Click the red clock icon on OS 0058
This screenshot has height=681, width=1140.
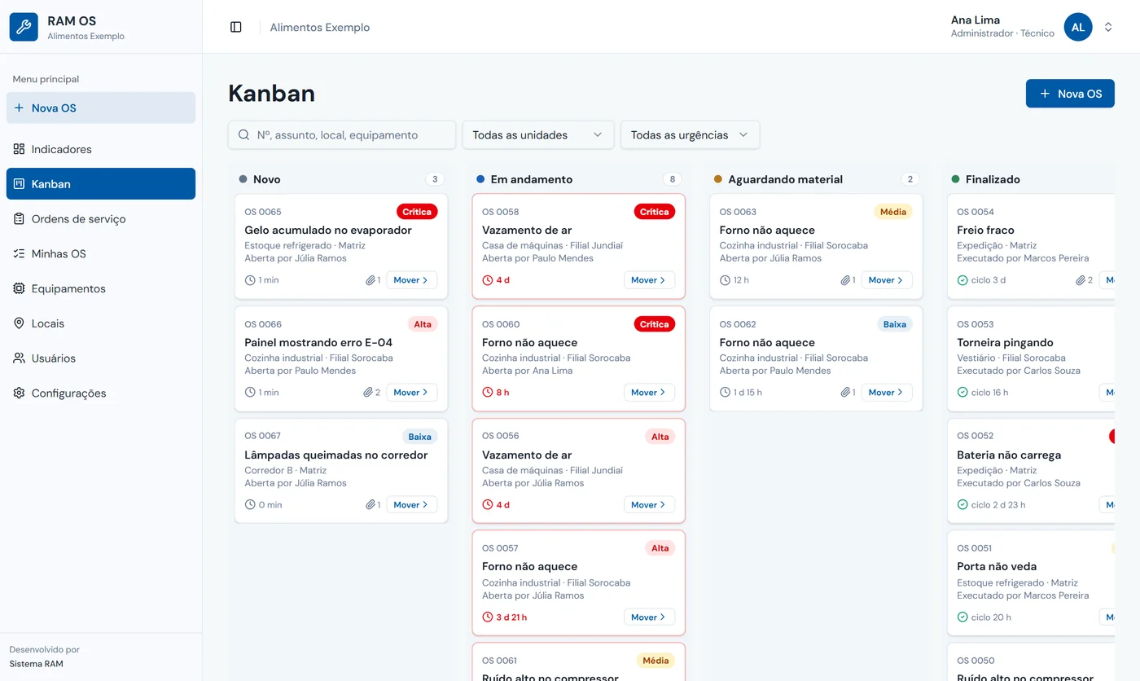click(487, 280)
